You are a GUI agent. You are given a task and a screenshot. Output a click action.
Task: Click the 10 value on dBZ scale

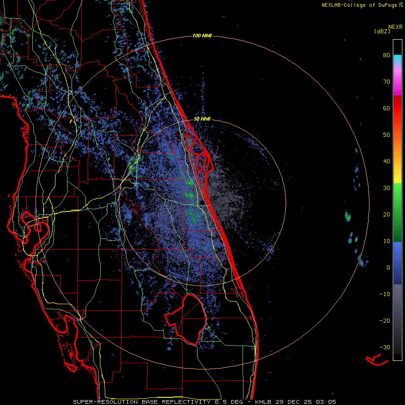pos(387,241)
